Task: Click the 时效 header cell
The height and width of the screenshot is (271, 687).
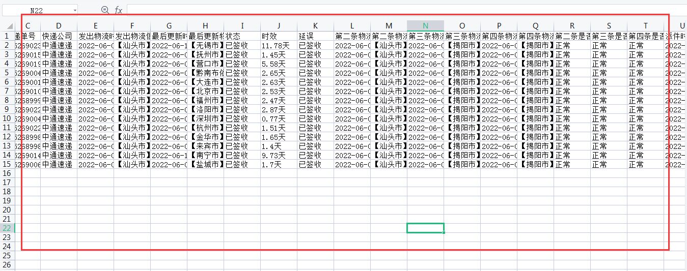Action: pyautogui.click(x=279, y=36)
